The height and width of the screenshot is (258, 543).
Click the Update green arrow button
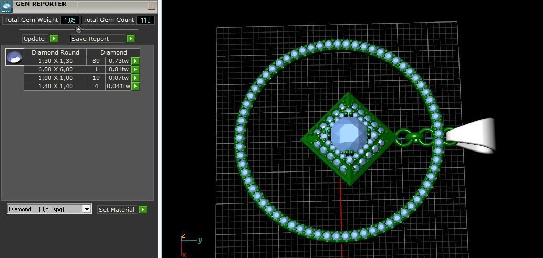tap(54, 39)
